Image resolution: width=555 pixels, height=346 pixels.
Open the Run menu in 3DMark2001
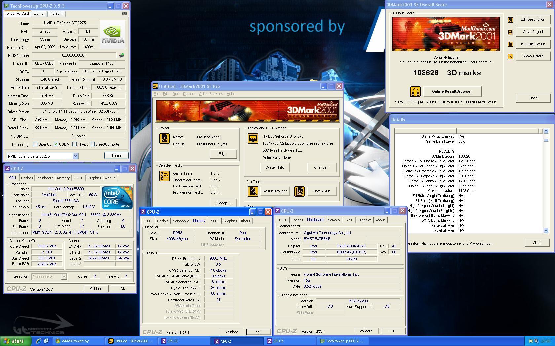tap(176, 94)
